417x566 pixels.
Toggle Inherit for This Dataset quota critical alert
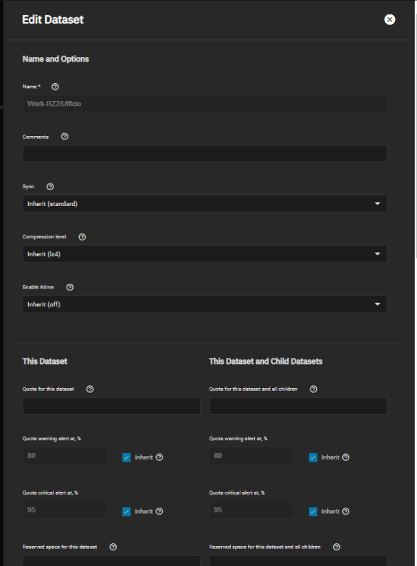(126, 512)
